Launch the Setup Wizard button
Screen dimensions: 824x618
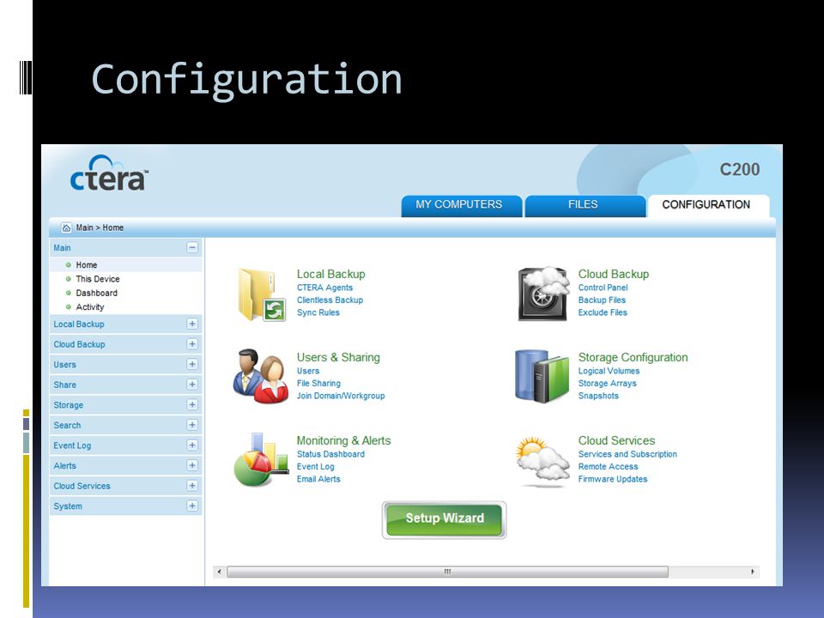[445, 520]
